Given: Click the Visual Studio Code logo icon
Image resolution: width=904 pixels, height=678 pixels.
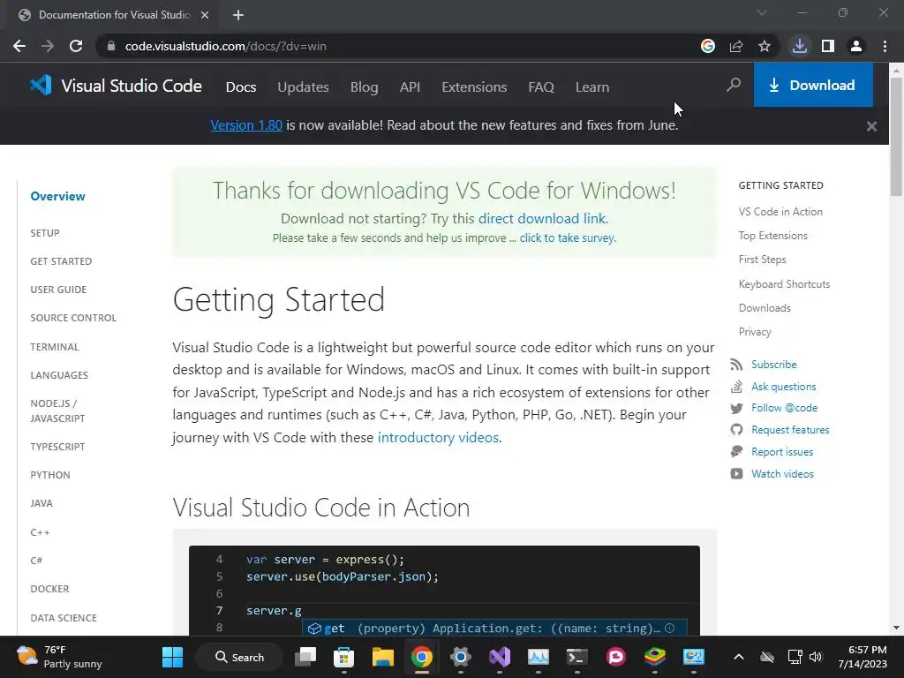Looking at the screenshot, I should [x=41, y=86].
